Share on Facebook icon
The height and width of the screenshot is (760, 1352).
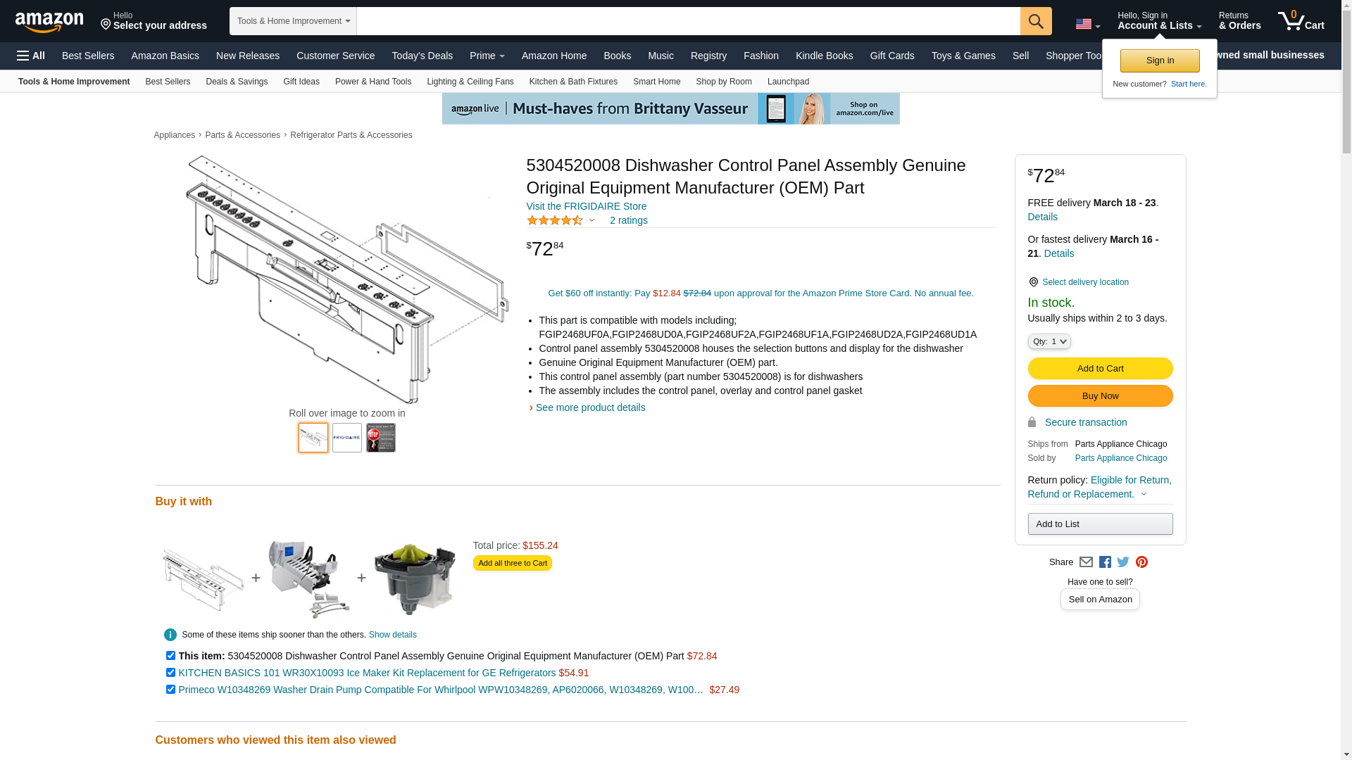tap(1105, 562)
